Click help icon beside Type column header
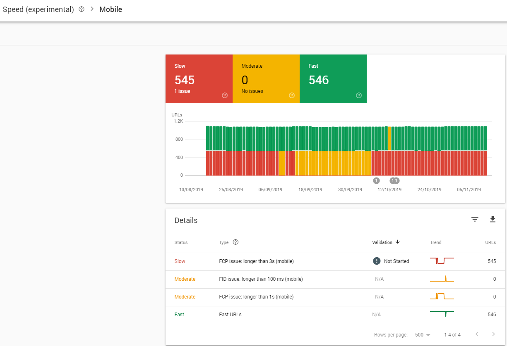The width and height of the screenshot is (507, 346). pyautogui.click(x=235, y=242)
